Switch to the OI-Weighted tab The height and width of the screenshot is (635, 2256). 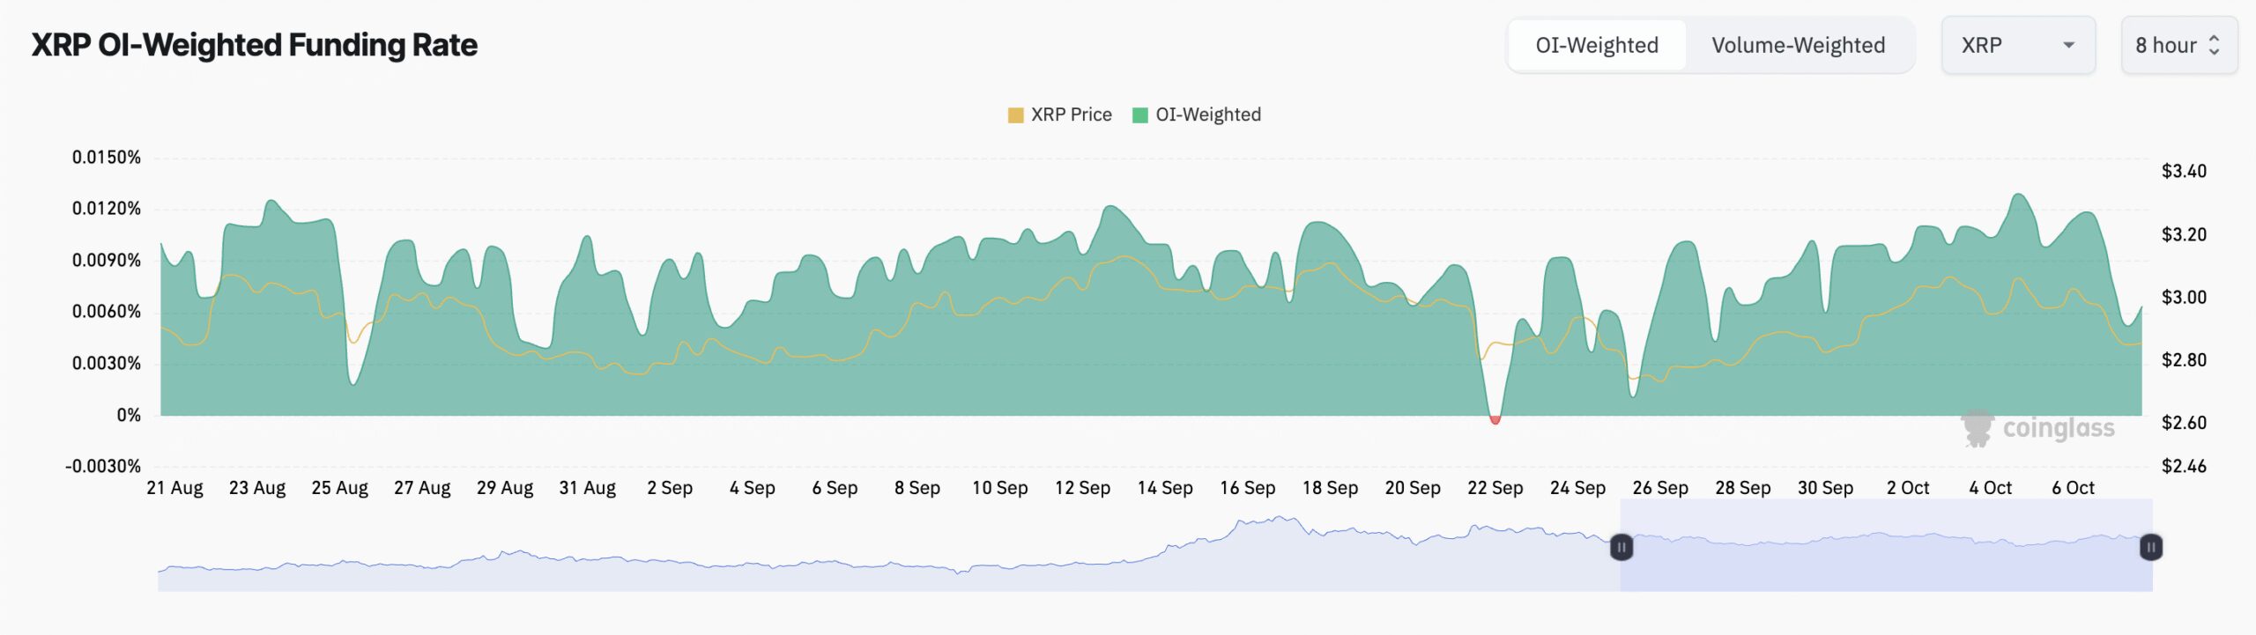click(x=1596, y=45)
